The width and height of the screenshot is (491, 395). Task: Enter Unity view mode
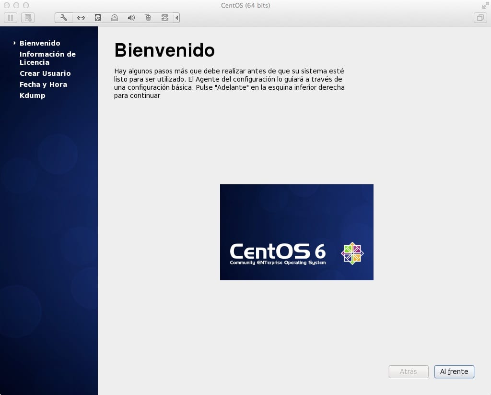479,18
